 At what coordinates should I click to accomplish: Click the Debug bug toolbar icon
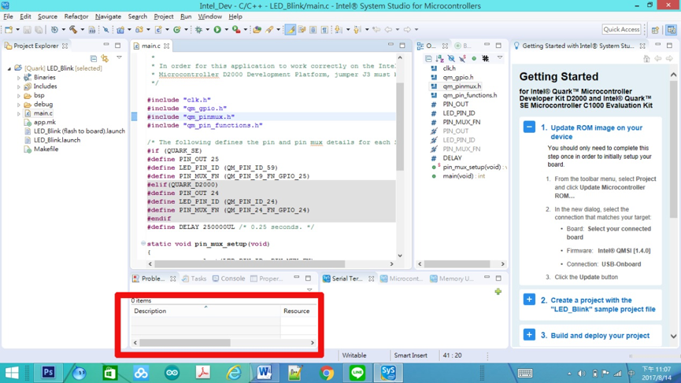pos(198,30)
